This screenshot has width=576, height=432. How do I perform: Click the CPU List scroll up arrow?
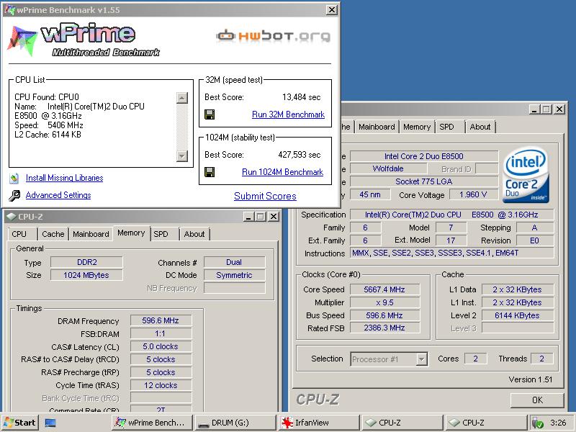click(x=182, y=98)
